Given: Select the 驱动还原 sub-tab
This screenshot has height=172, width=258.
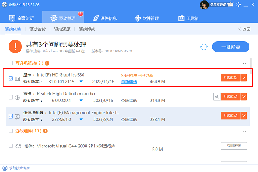Looking at the screenshot, I should [62, 29].
